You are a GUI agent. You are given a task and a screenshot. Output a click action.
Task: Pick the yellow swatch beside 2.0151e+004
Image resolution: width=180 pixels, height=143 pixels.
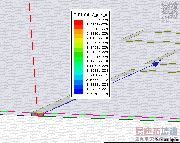click(78, 41)
